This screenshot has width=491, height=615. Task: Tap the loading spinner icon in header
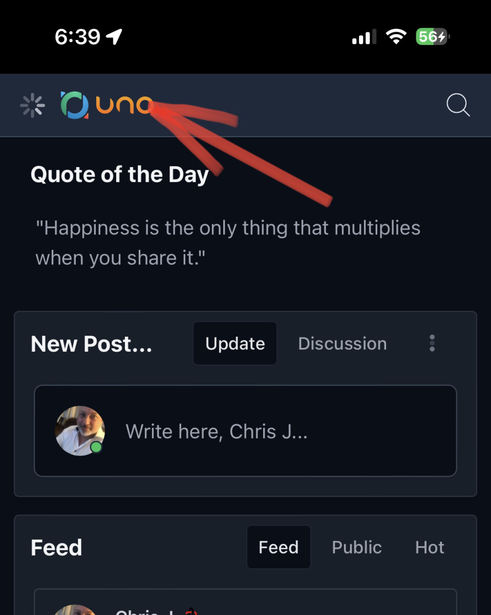[32, 106]
